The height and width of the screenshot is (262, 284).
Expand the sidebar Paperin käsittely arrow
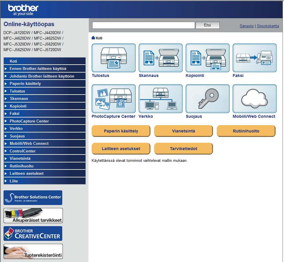6,83
